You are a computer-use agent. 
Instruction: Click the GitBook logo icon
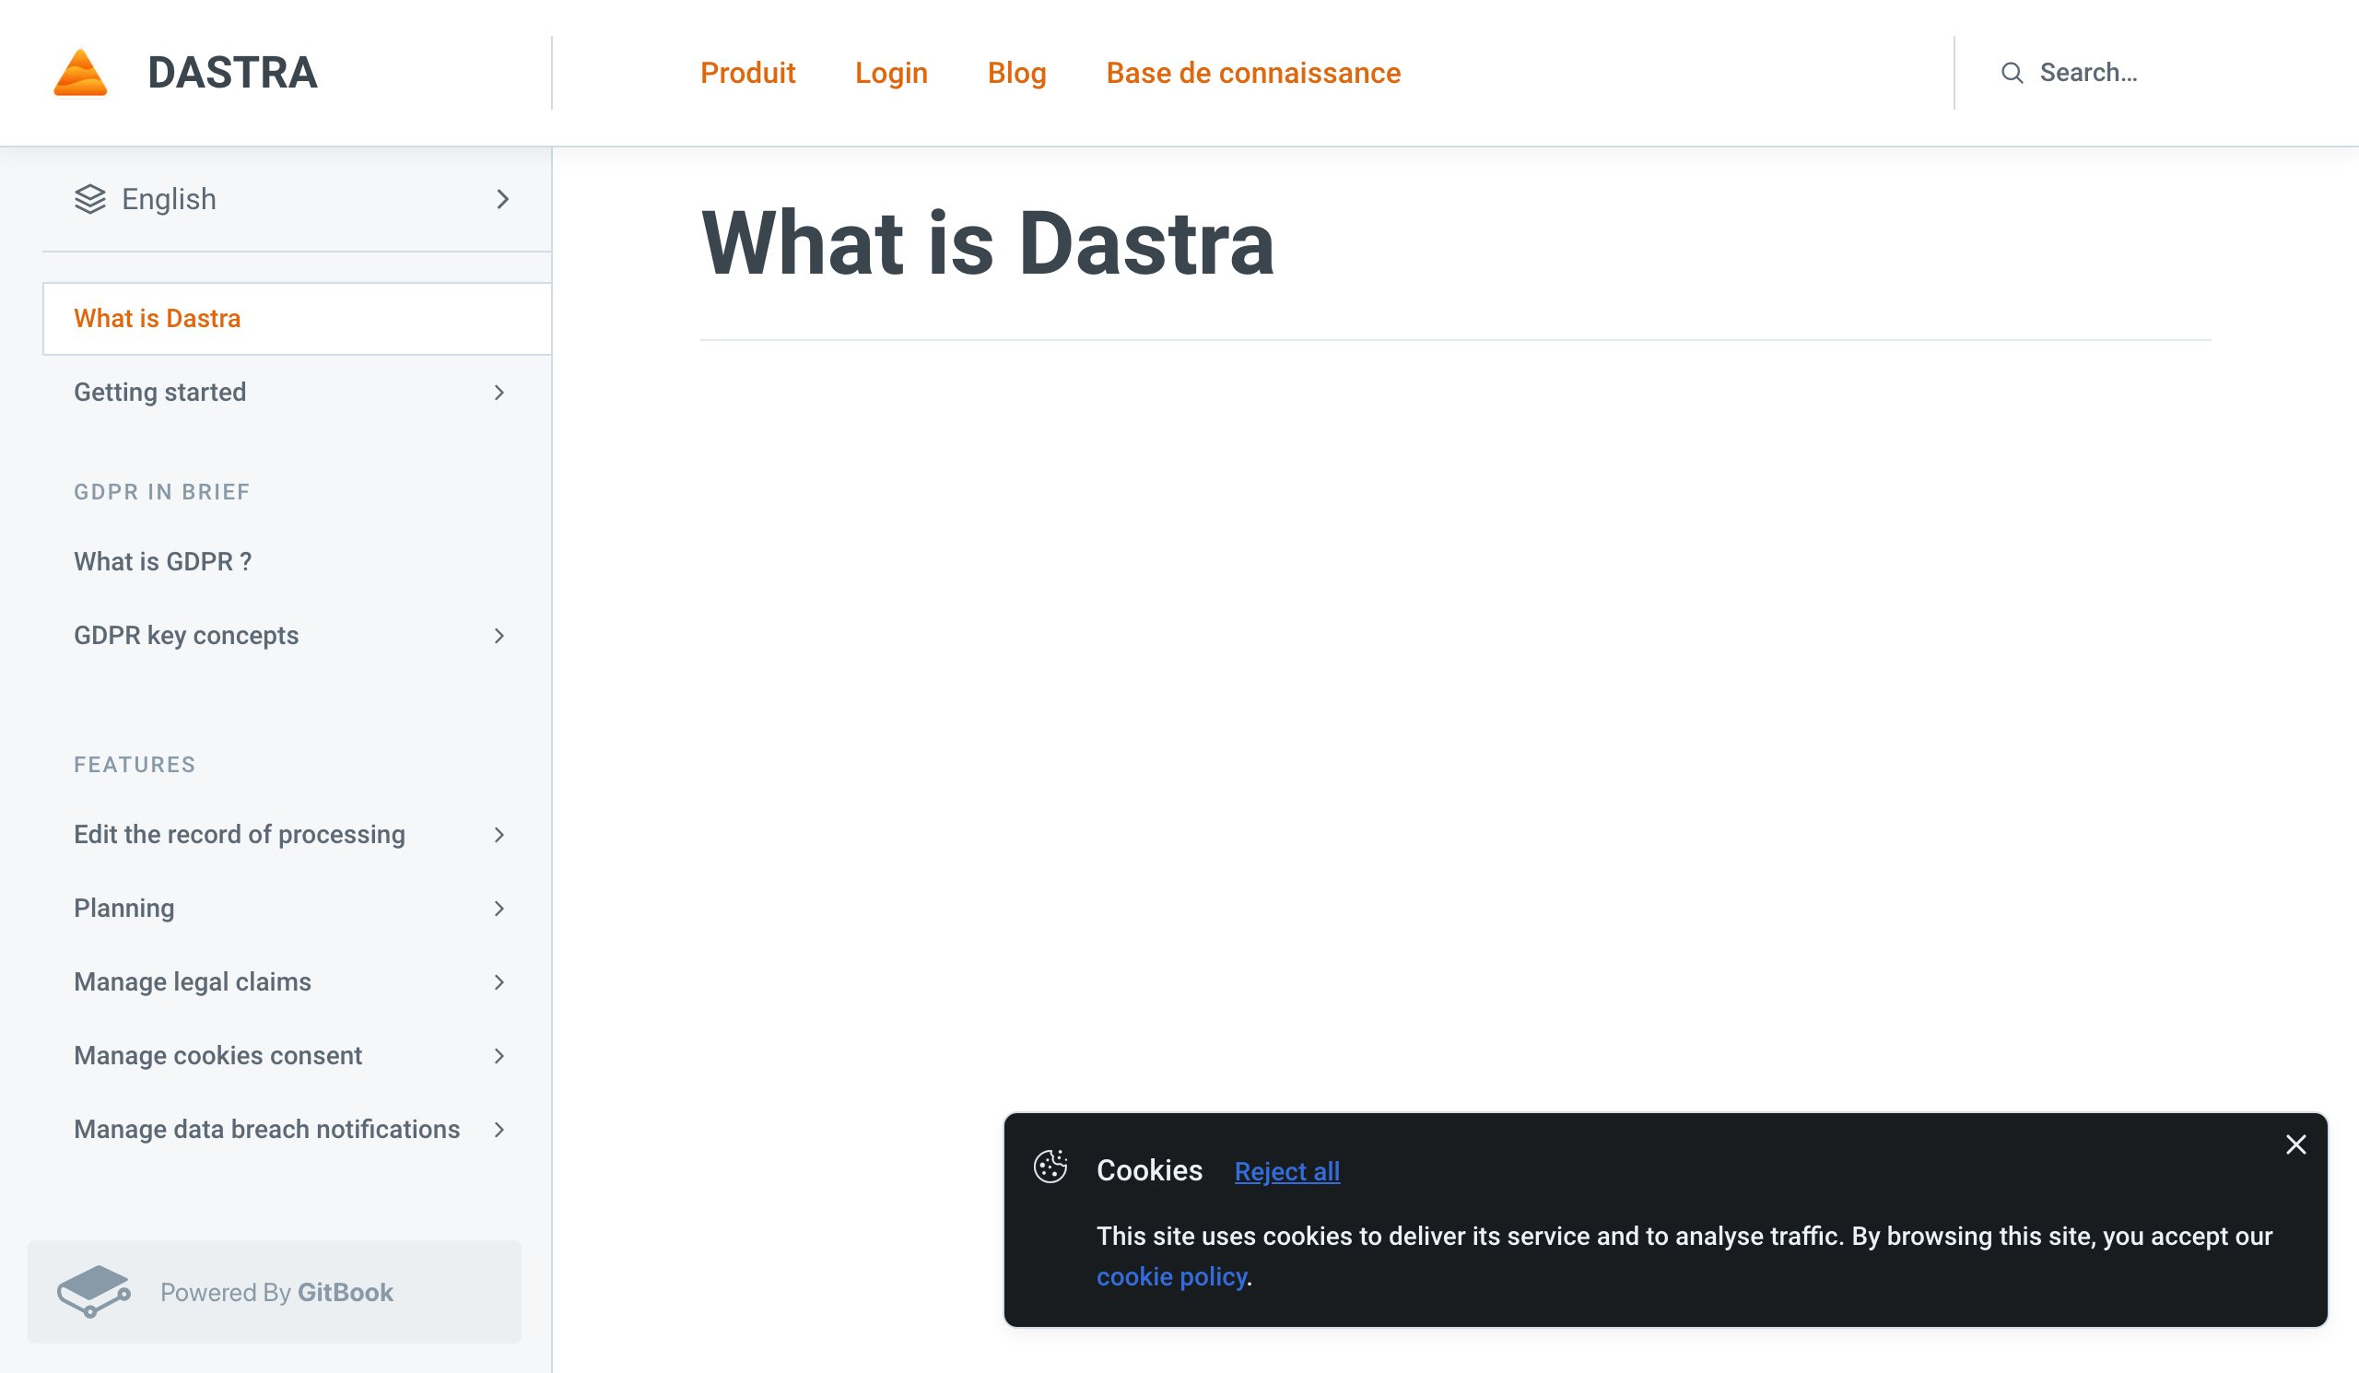pyautogui.click(x=94, y=1292)
